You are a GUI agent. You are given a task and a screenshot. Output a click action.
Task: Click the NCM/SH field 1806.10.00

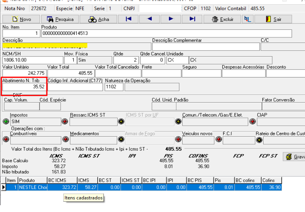pyautogui.click(x=33, y=60)
